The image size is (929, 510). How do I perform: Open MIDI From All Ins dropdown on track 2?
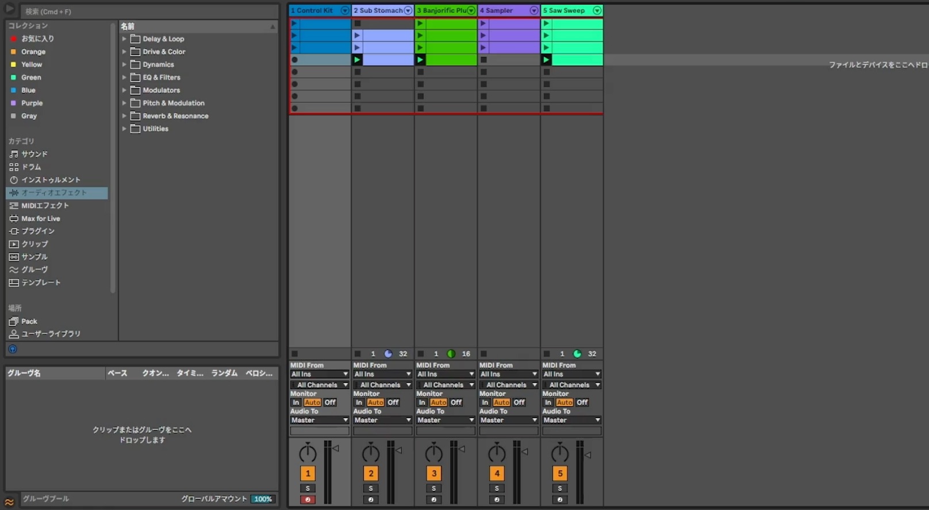click(x=382, y=374)
